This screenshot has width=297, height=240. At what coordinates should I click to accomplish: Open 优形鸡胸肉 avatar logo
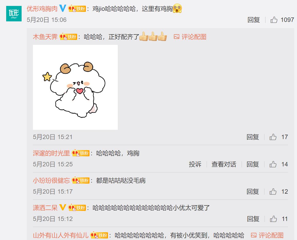click(x=14, y=13)
